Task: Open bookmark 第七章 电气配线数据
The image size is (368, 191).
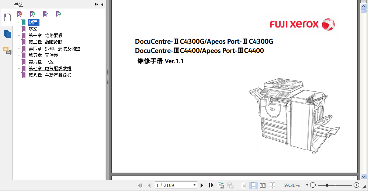Action: coord(50,68)
